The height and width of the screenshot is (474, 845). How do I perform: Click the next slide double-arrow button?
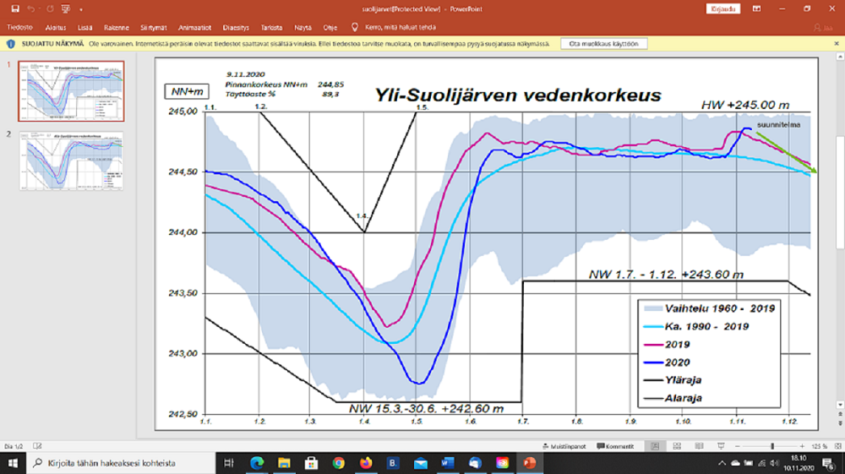840,424
